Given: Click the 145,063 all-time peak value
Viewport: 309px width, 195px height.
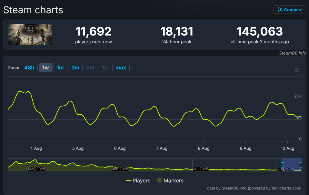Looking at the screenshot, I should click(260, 32).
